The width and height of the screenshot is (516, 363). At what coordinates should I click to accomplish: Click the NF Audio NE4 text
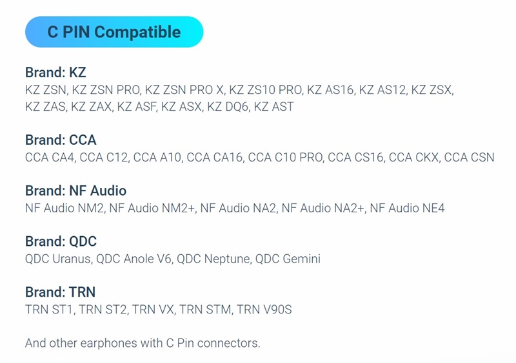(x=407, y=208)
